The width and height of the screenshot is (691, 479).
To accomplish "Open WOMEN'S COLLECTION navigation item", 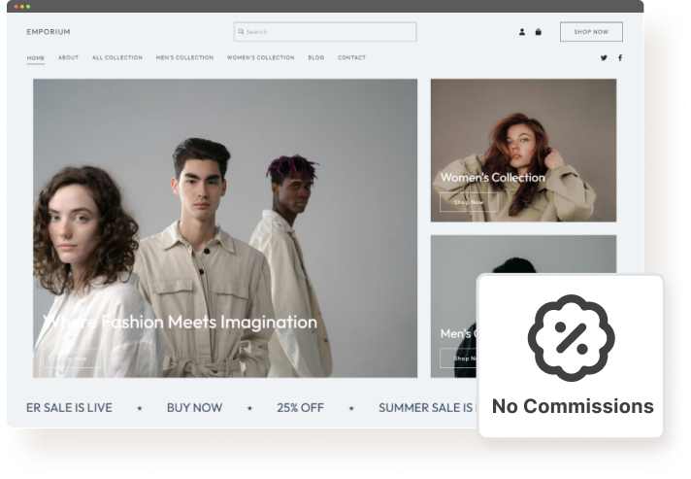I will 260,58.
